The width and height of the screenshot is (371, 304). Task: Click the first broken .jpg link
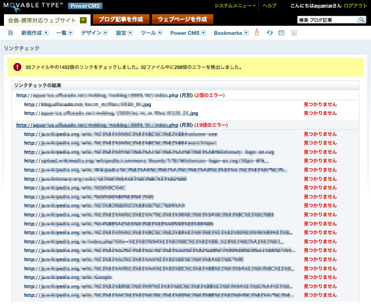pyautogui.click(x=87, y=104)
